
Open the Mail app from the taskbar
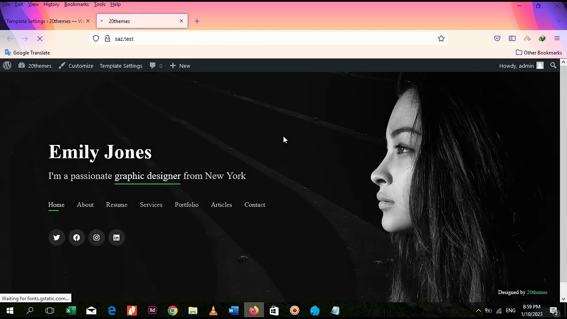(91, 311)
